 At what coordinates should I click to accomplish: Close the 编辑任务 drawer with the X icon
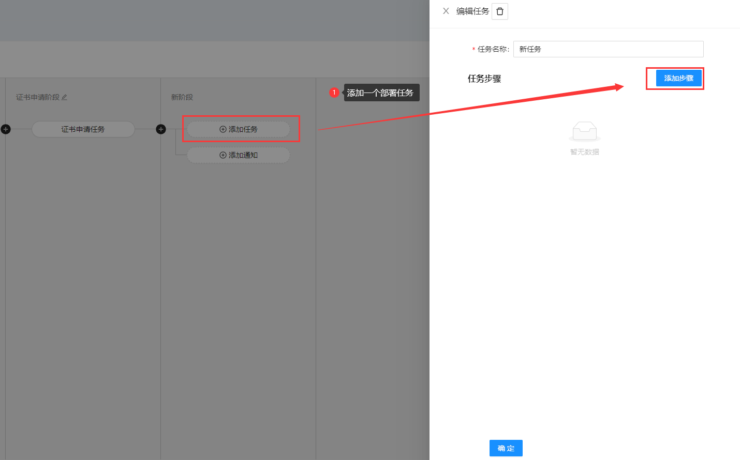(446, 11)
